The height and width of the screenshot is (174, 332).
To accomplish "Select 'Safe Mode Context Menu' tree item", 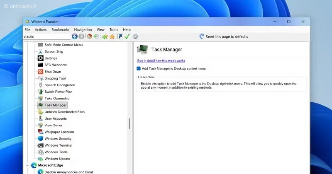I will (x=63, y=45).
